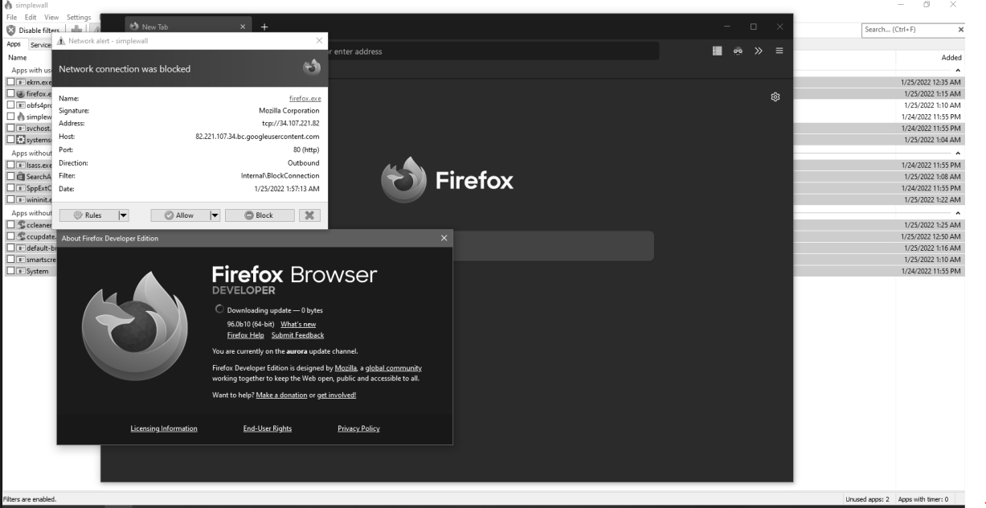Open the Make a donation link
This screenshot has height=508, width=986.
click(x=281, y=395)
